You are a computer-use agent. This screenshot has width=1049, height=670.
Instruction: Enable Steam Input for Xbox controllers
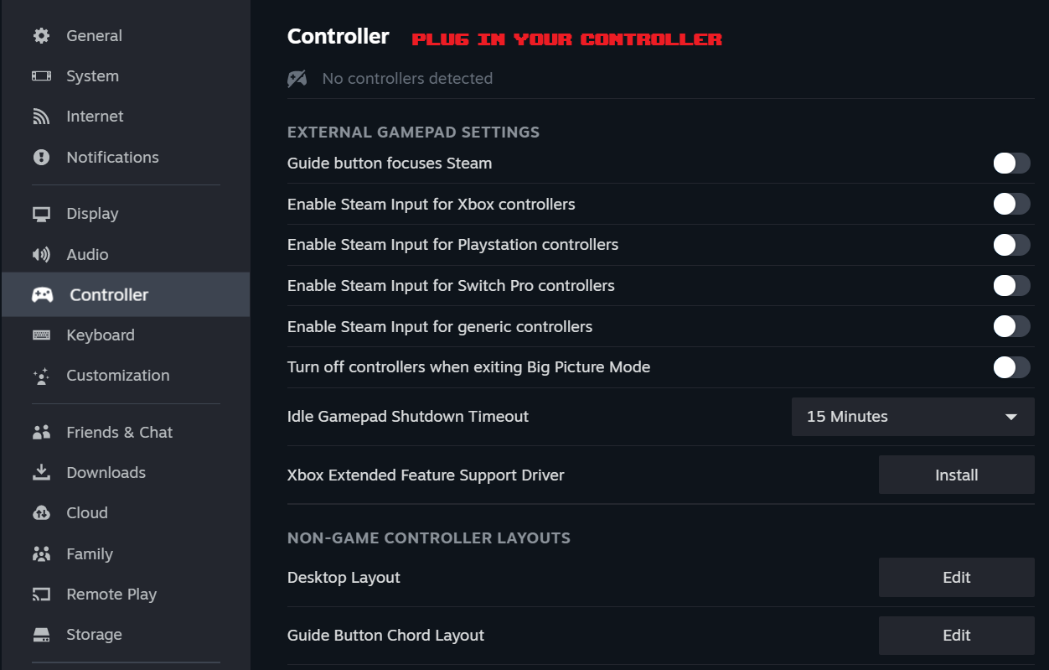click(x=1011, y=204)
